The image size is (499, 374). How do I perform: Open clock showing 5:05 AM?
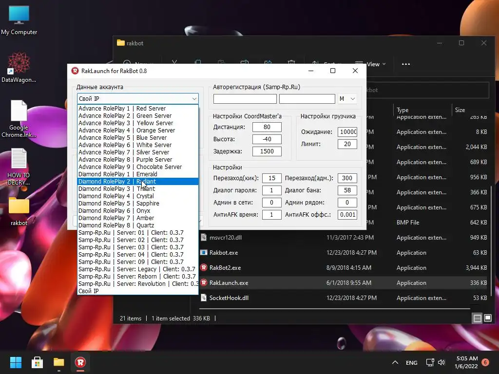(x=466, y=362)
